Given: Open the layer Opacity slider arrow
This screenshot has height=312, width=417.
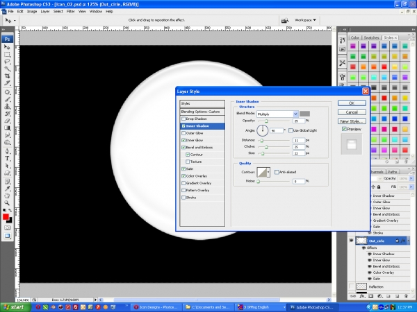Looking at the screenshot, I should [411, 179].
